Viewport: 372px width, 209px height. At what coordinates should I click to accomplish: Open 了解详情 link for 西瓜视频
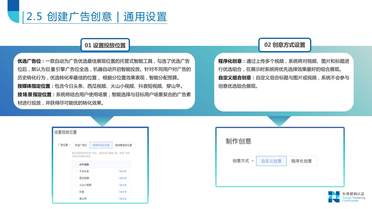pos(122,178)
